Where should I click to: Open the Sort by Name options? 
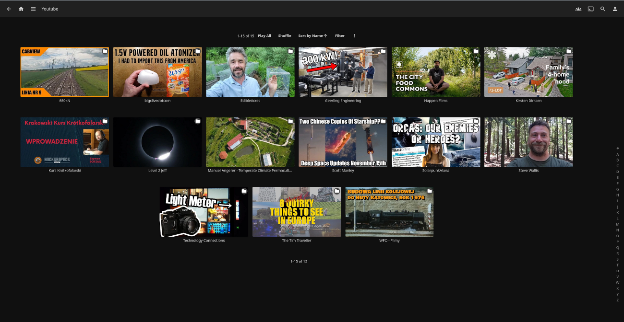click(x=312, y=35)
